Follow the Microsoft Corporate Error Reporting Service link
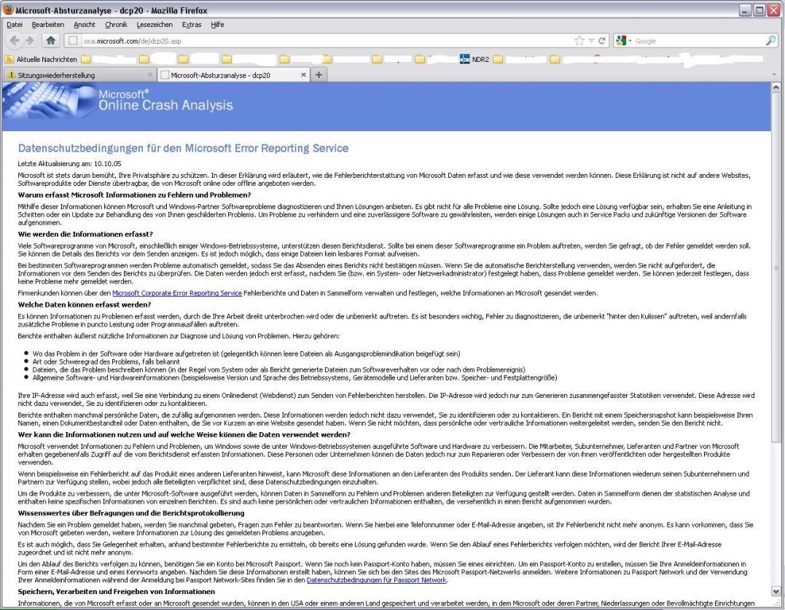This screenshot has width=785, height=610. tap(176, 293)
